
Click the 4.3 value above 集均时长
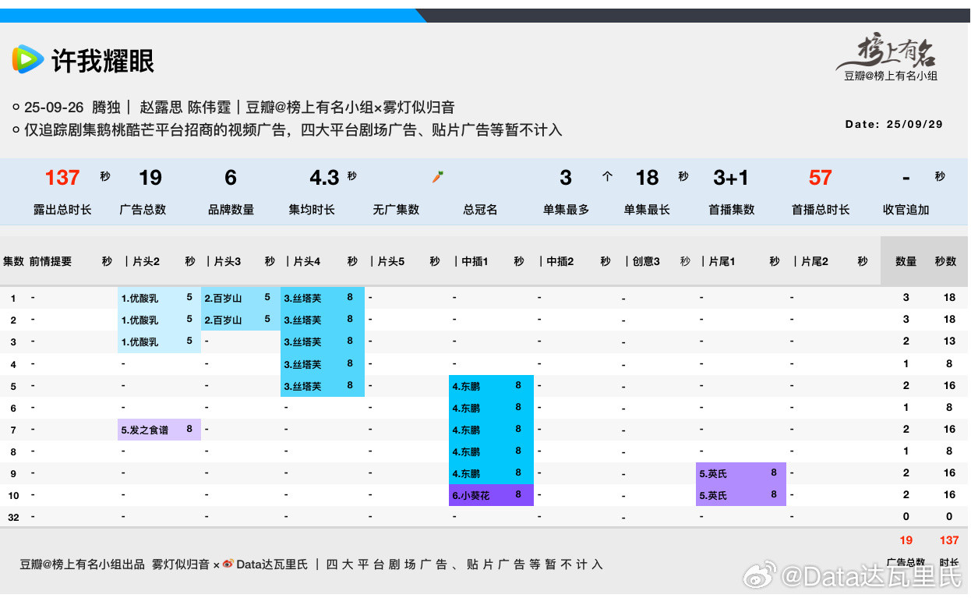click(x=323, y=178)
